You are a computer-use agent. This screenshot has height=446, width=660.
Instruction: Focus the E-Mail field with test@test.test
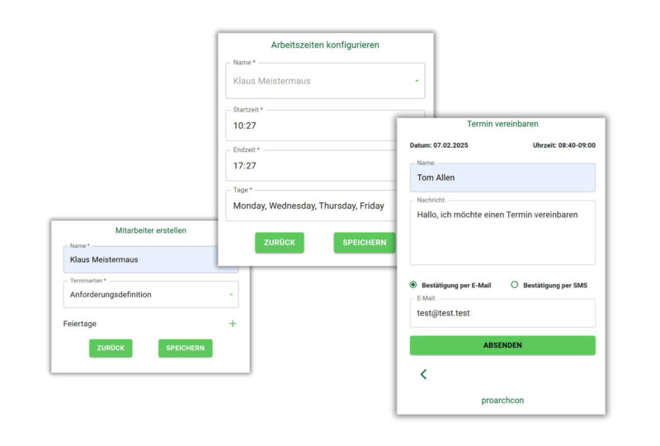click(x=502, y=314)
